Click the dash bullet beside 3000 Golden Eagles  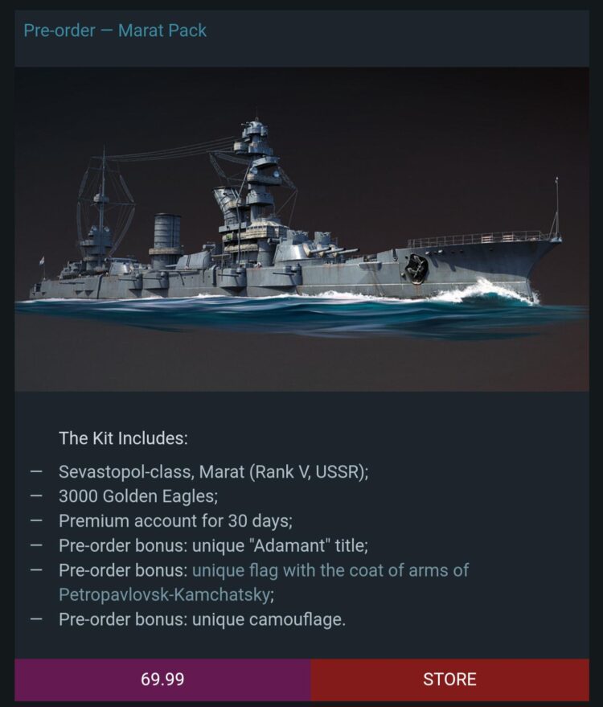pyautogui.click(x=36, y=496)
